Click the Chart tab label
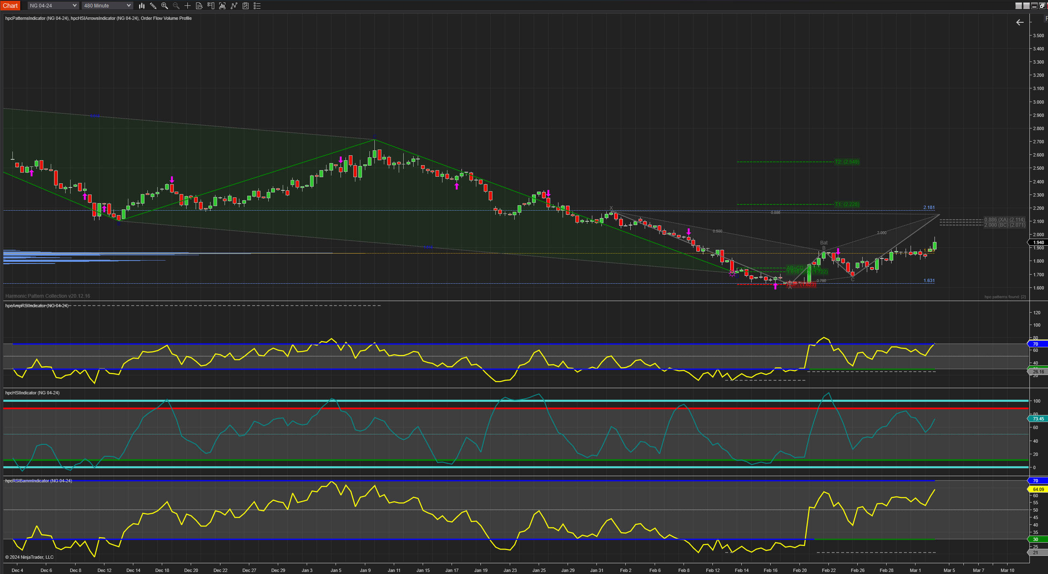The image size is (1048, 574). coord(10,6)
